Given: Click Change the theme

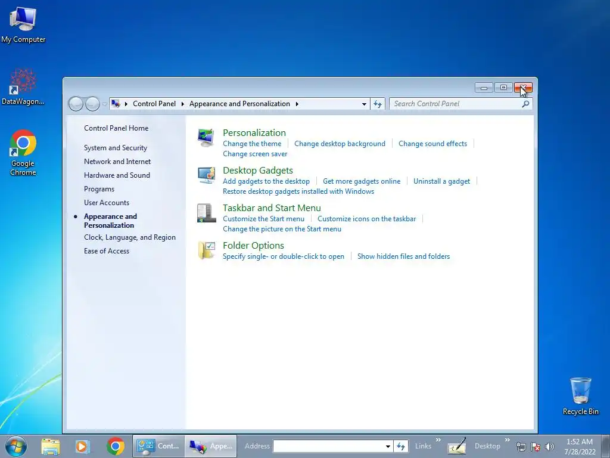Looking at the screenshot, I should (x=252, y=144).
